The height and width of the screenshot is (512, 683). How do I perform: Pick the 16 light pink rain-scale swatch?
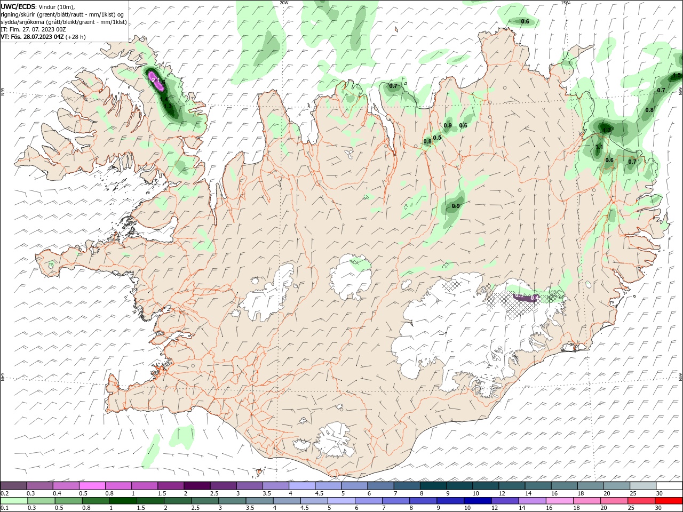pos(560,501)
